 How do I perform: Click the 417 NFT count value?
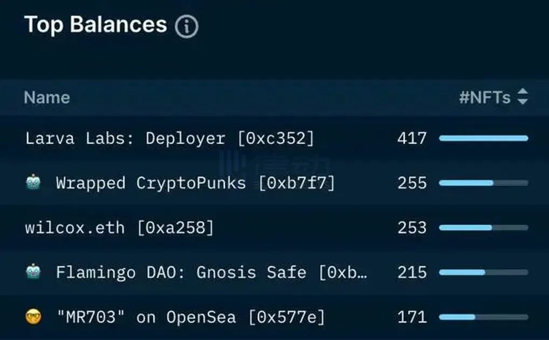click(411, 138)
